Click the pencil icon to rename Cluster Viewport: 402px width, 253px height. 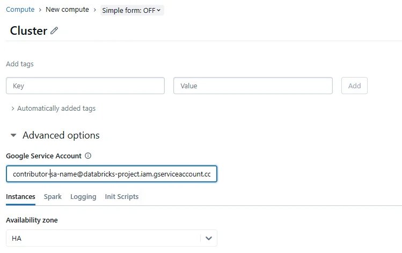54,31
